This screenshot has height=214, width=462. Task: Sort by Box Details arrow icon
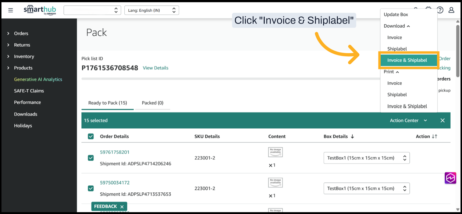(x=352, y=136)
